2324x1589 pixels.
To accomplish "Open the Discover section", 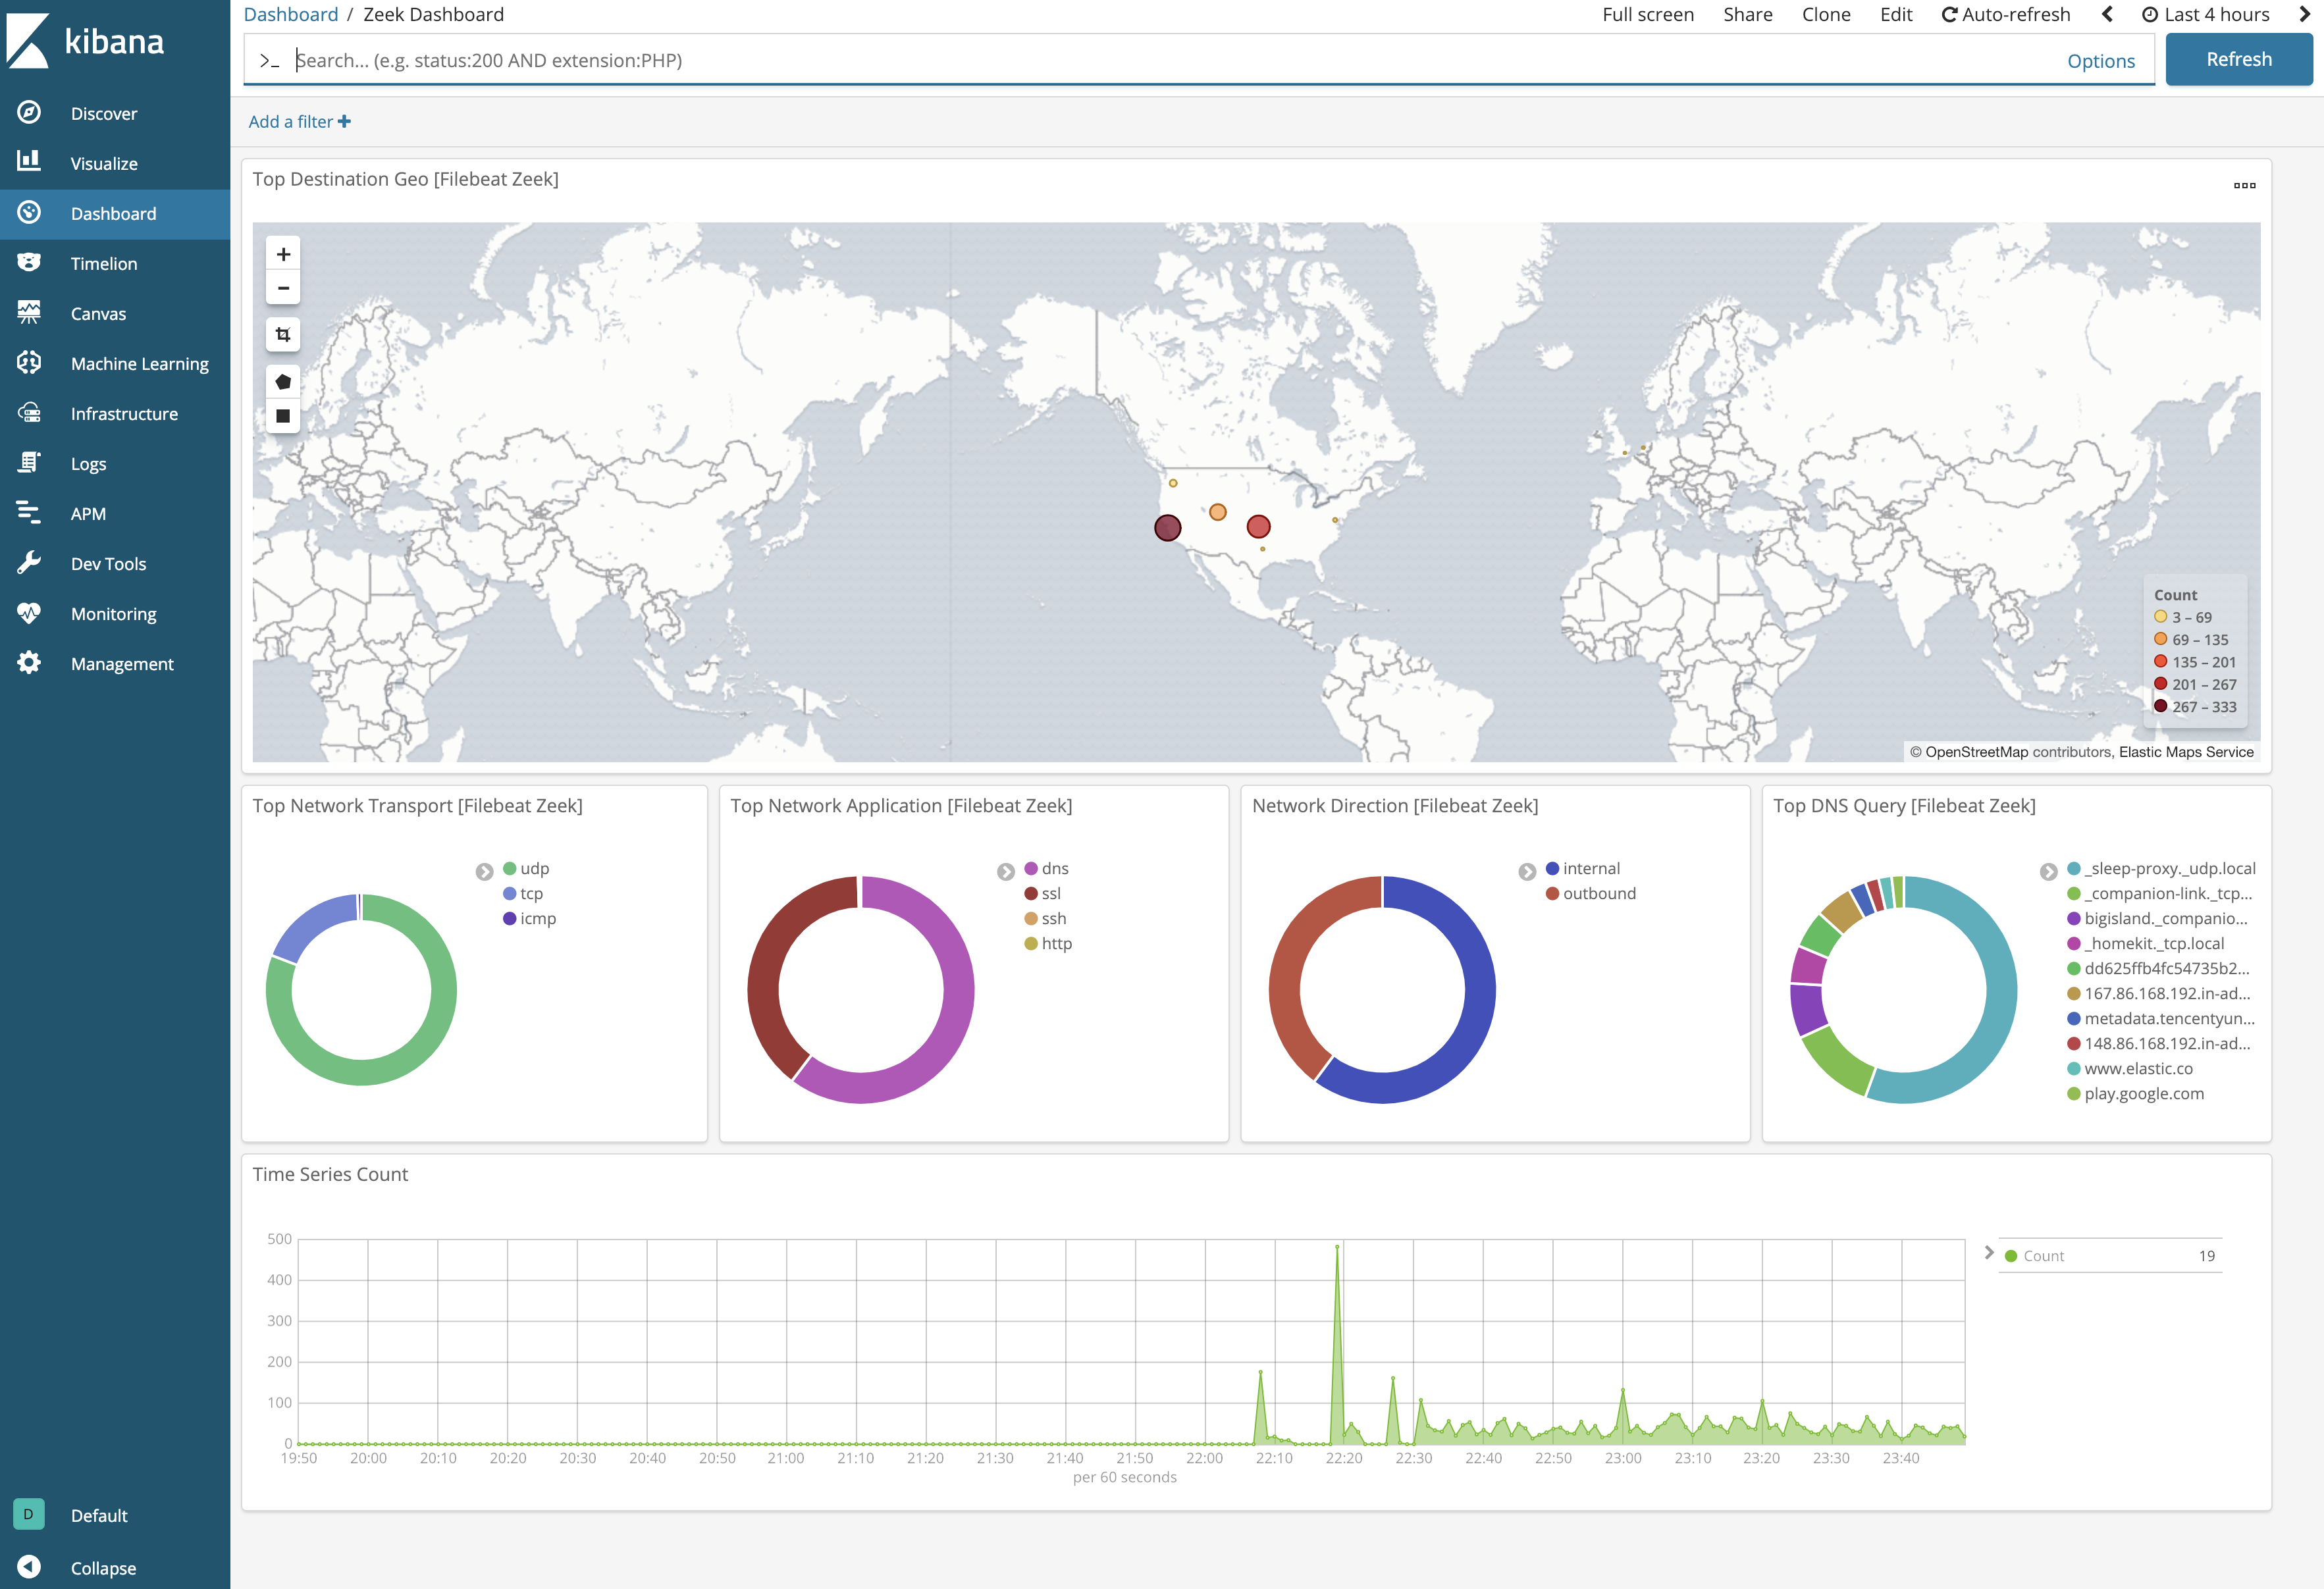I will pos(104,113).
